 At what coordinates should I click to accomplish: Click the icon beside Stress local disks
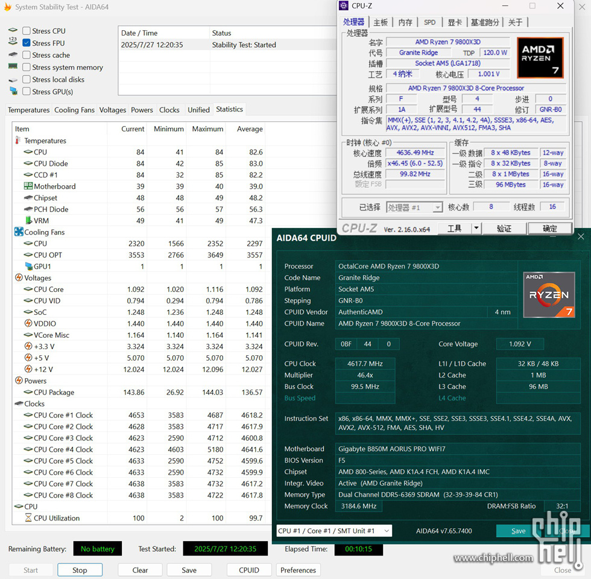[13, 80]
